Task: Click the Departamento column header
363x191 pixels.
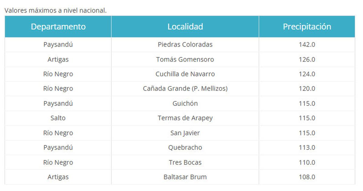Action: coord(58,27)
